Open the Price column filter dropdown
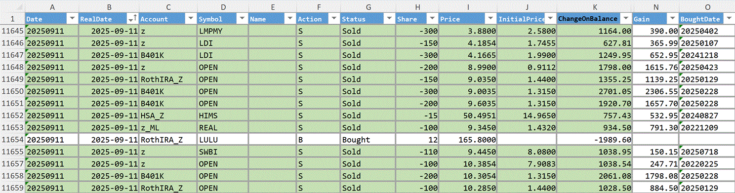Screen dimensions: 735x193 tap(490, 19)
